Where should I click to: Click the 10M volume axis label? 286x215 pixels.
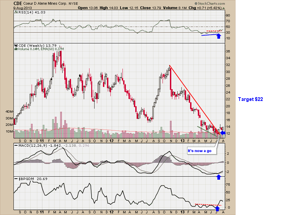pyautogui.click(x=9, y=132)
